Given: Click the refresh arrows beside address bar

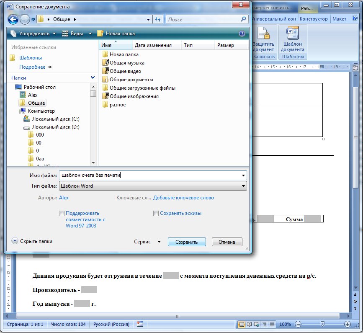Looking at the screenshot, I should click(x=158, y=19).
